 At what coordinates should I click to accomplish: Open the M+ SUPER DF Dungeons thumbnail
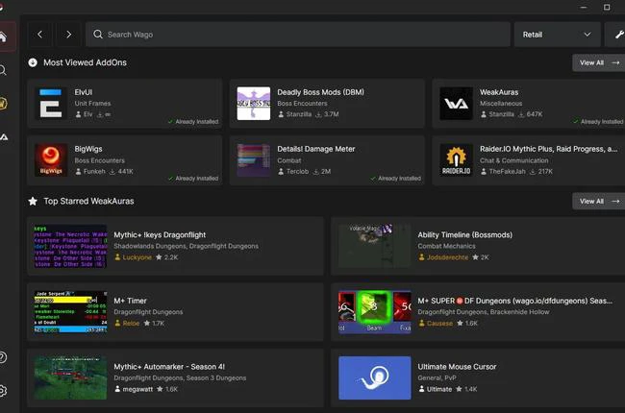coord(374,312)
